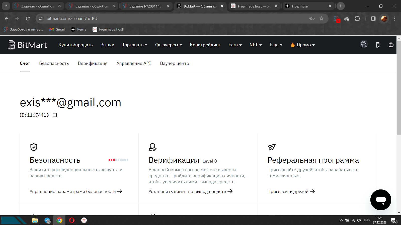Switch to the Управление API tab
This screenshot has width=401, height=225.
134,63
